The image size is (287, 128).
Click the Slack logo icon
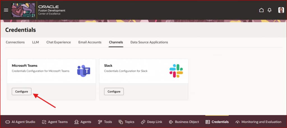(176, 71)
